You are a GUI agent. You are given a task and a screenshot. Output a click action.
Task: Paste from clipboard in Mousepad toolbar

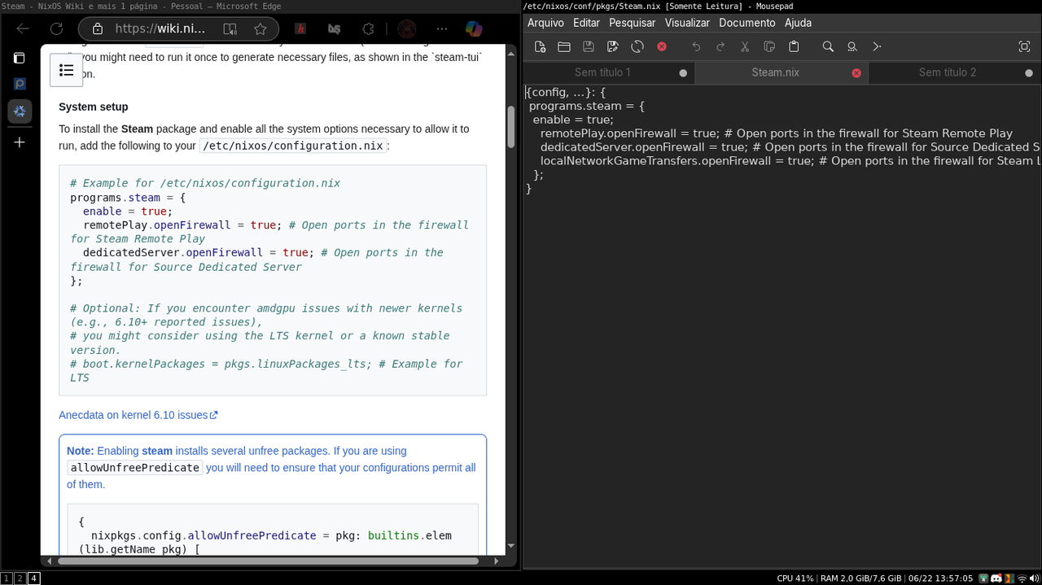[x=794, y=46]
